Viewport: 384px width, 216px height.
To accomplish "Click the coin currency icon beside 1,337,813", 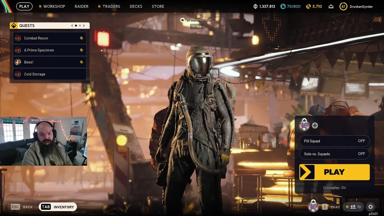I will pos(256,6).
